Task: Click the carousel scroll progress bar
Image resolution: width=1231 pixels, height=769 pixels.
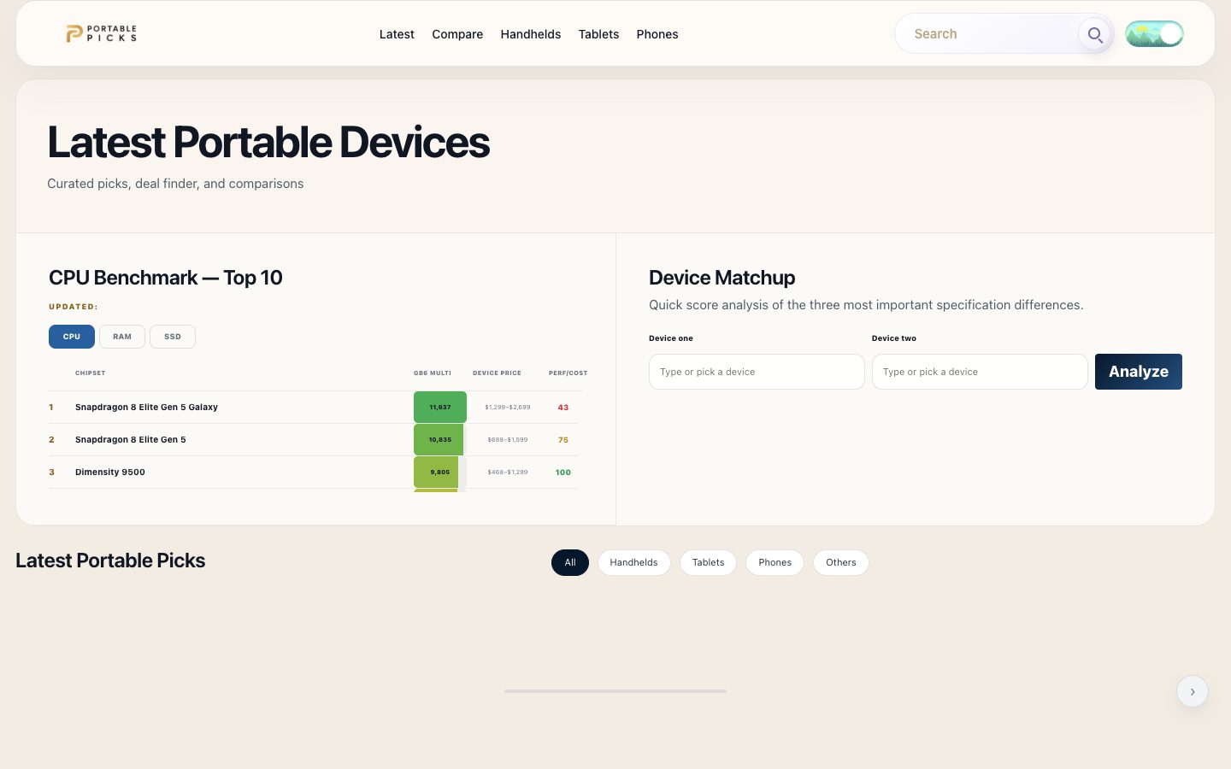Action: [615, 691]
